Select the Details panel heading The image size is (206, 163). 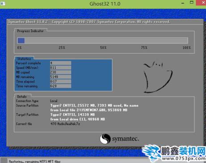[x=22, y=97]
